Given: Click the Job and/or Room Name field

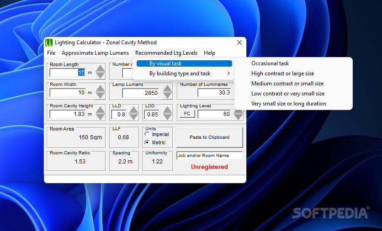Looking at the screenshot, I should coord(210,156).
